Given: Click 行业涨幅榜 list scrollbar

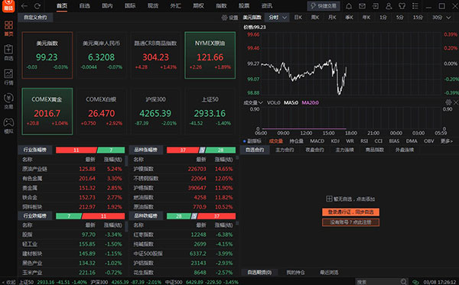Looking at the screenshot, I should 126,160.
